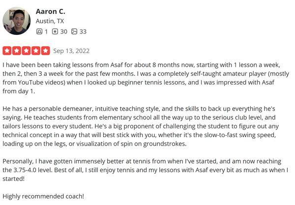This screenshot has height=205, width=295.
Task: Click the number 30 beside reviews icon
Action: click(64, 31)
